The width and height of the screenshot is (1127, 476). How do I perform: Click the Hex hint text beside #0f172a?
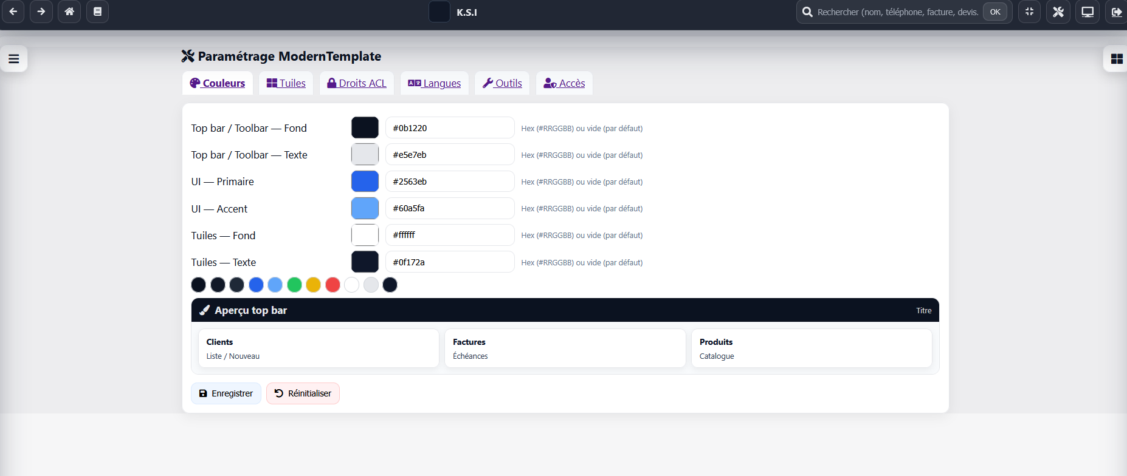(x=582, y=262)
